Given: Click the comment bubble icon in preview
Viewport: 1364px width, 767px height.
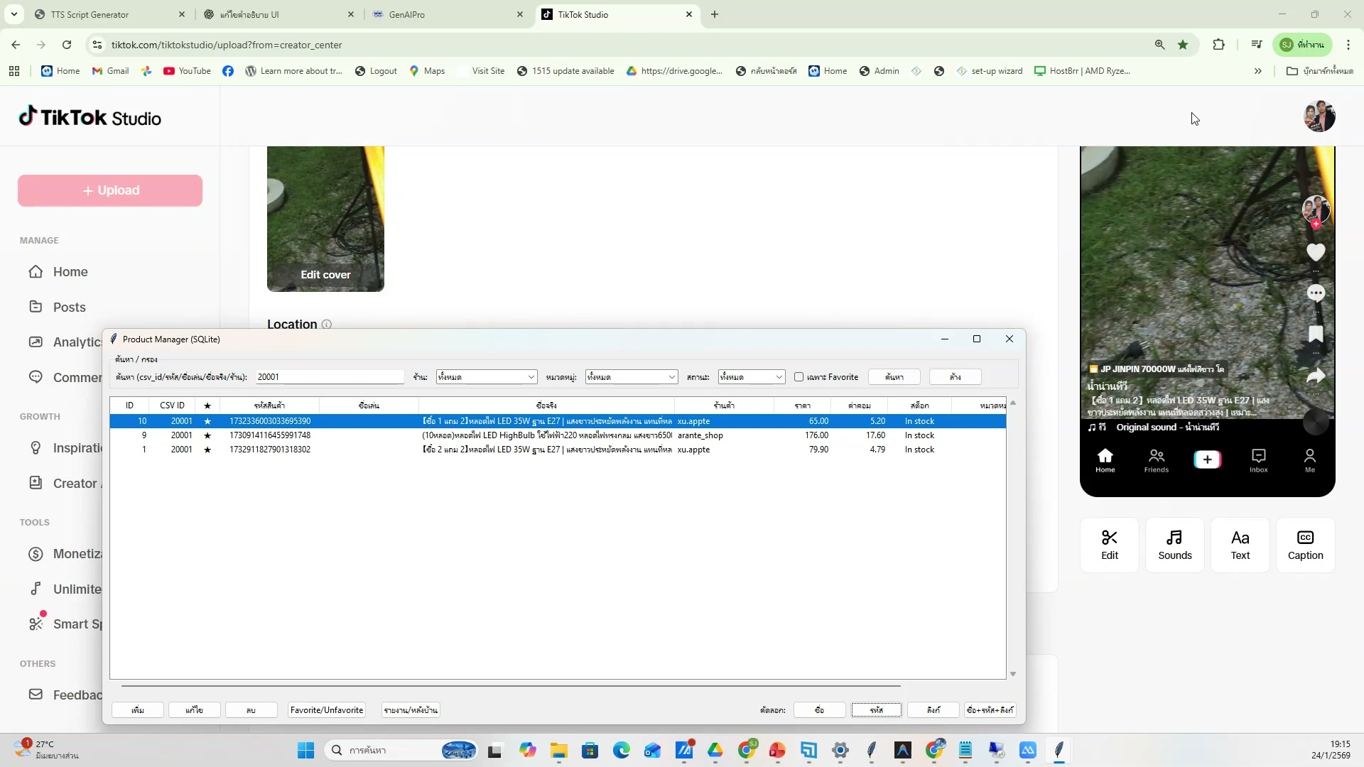Looking at the screenshot, I should (x=1316, y=293).
